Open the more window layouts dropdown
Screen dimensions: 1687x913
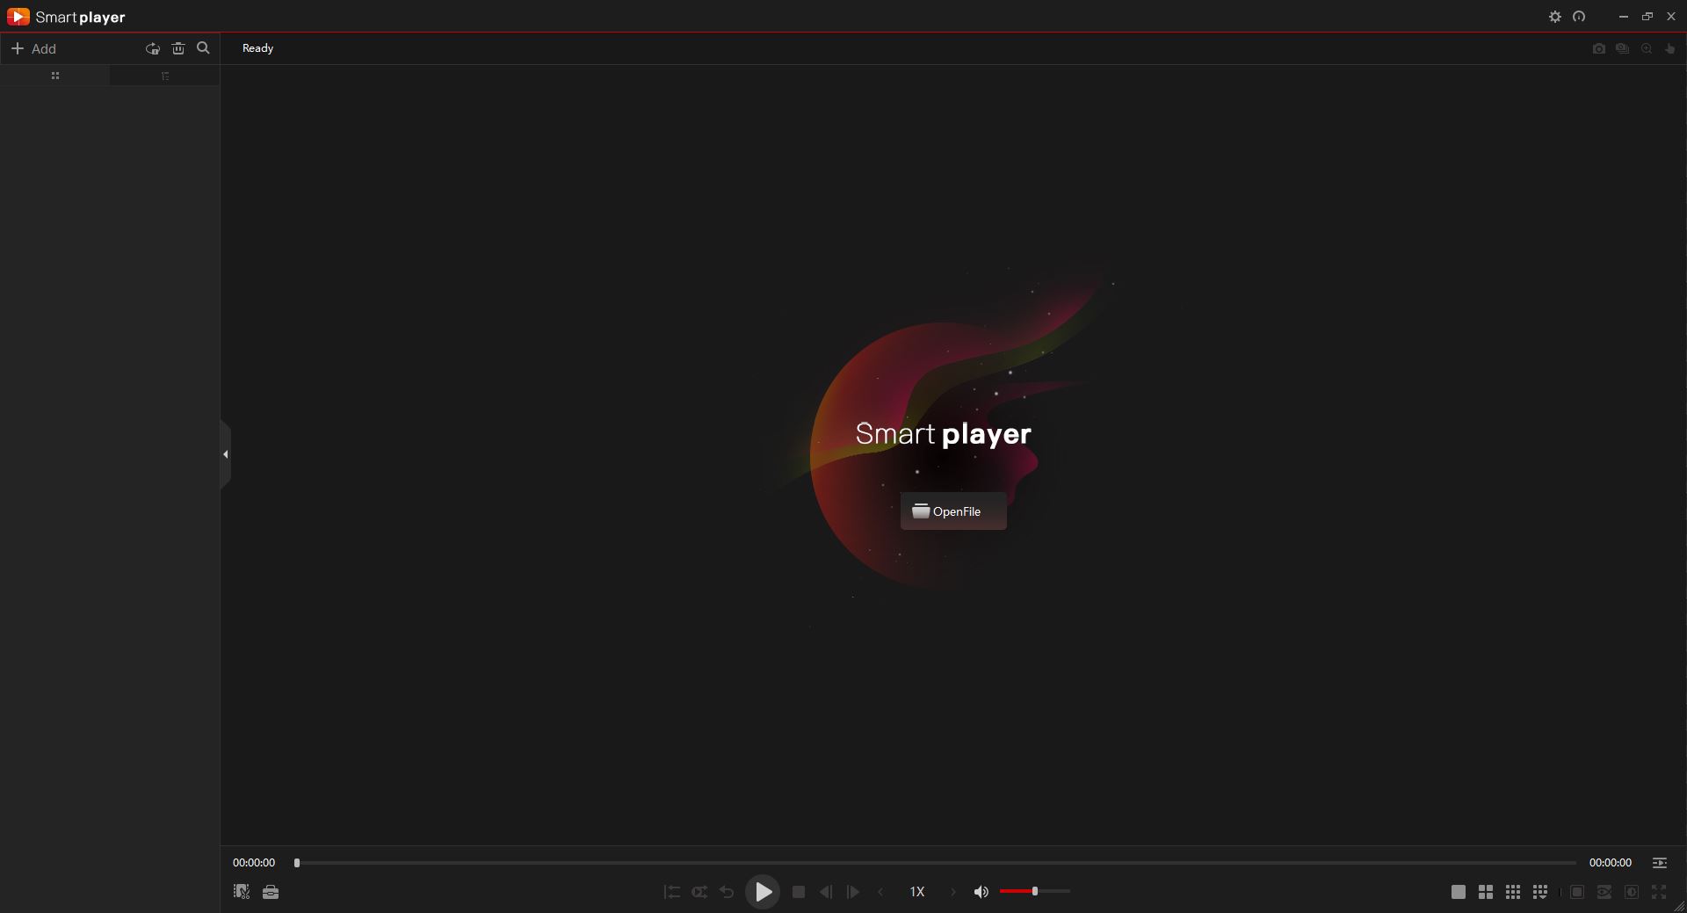click(1540, 892)
